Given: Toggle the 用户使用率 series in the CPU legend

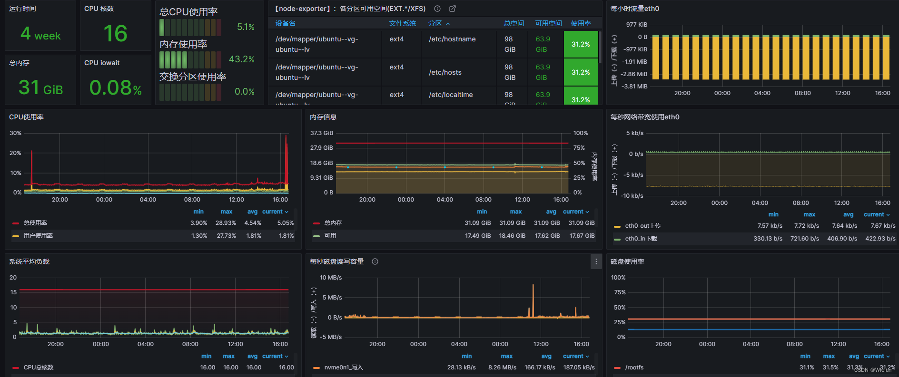Looking at the screenshot, I should click(x=38, y=236).
